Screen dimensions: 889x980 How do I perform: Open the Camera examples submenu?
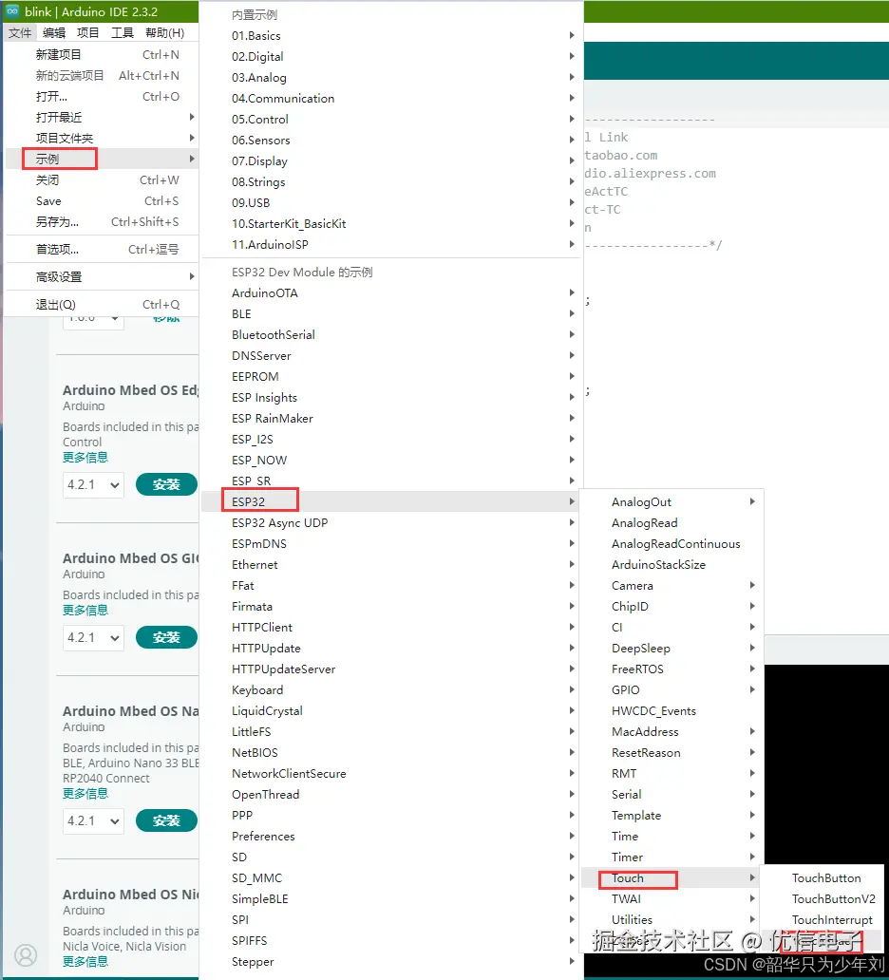671,586
